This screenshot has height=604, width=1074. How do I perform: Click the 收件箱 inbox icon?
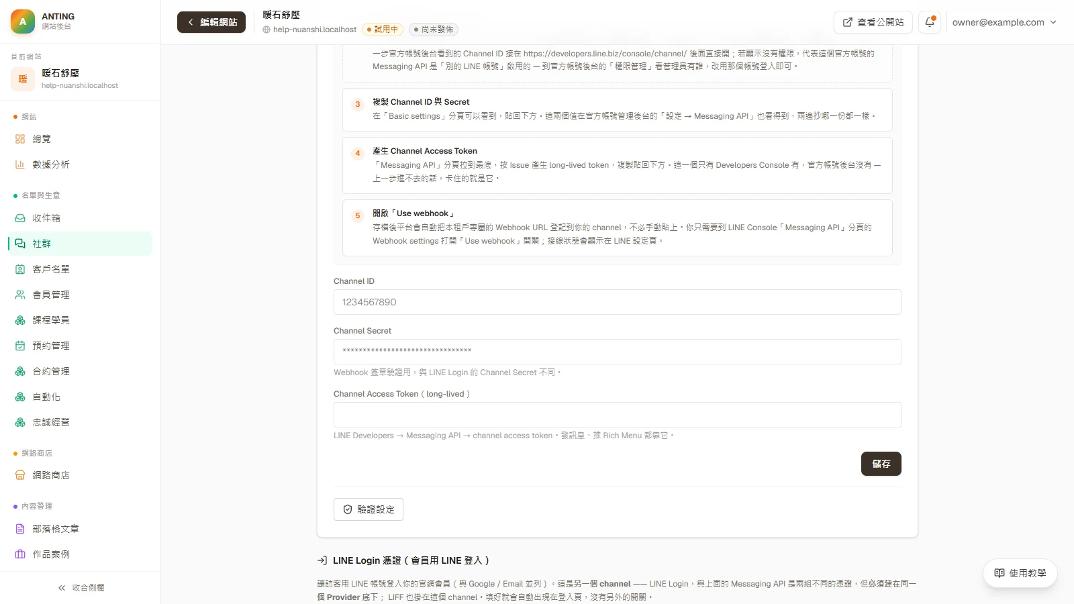20,218
